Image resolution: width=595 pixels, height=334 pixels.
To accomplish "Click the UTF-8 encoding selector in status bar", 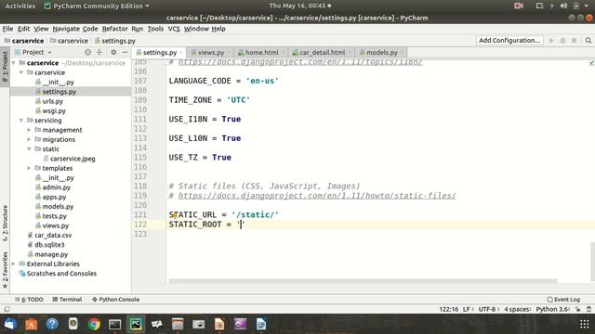I will tap(489, 309).
